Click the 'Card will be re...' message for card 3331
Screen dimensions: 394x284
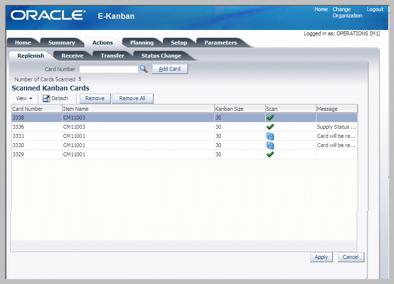pyautogui.click(x=336, y=136)
